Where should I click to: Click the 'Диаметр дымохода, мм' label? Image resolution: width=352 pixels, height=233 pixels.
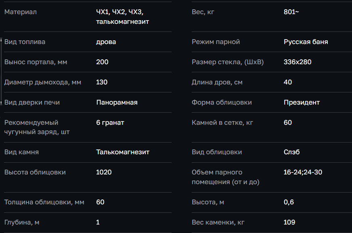[x=42, y=82]
